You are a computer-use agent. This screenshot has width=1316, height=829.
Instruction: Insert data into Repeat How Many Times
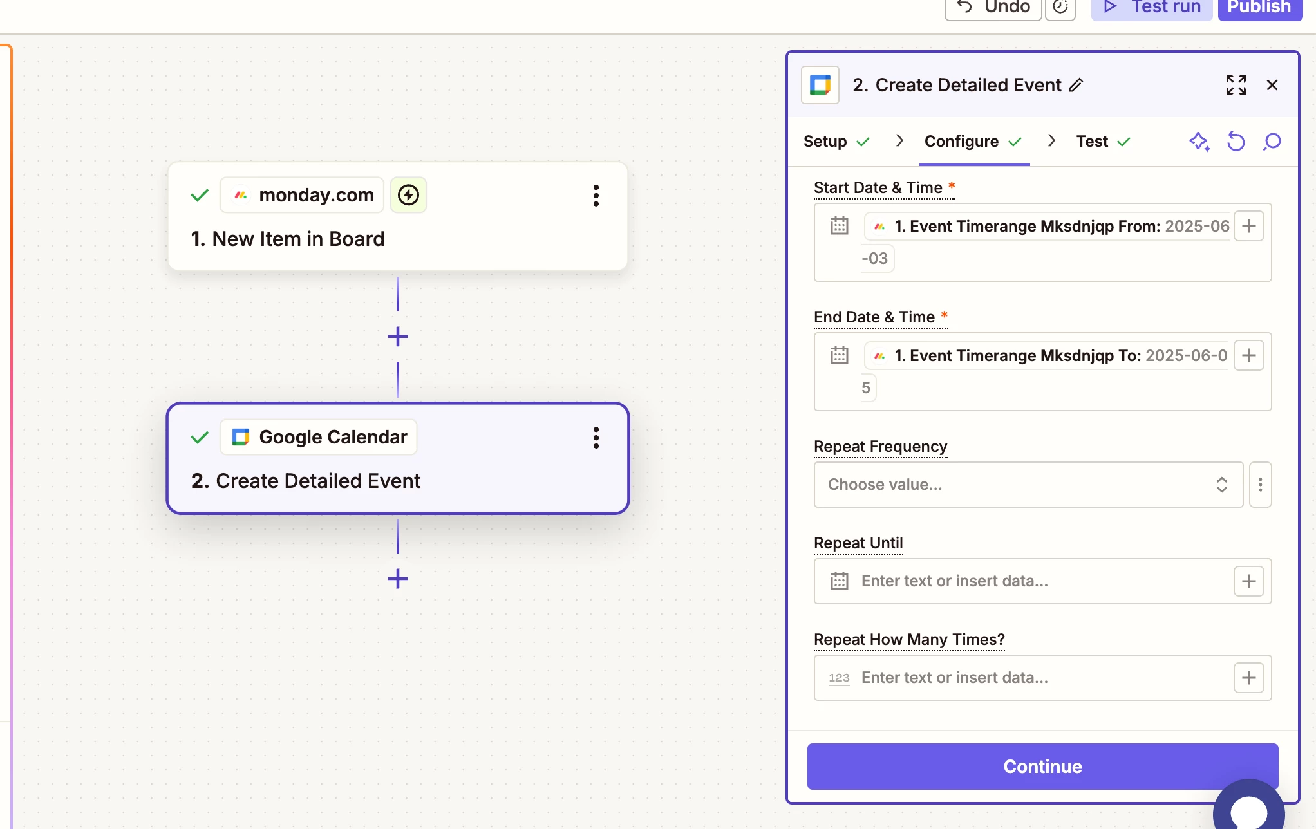1249,678
